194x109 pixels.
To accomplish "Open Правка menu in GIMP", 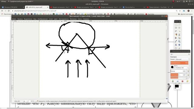I will point(20,19).
